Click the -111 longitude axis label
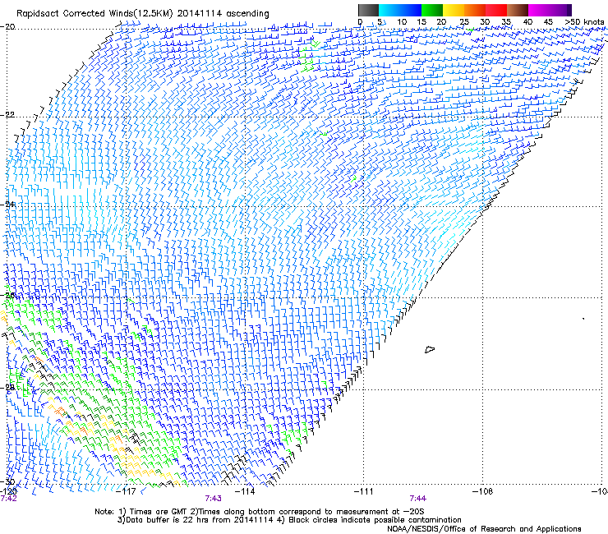Image resolution: width=608 pixels, height=534 pixels. tap(363, 491)
